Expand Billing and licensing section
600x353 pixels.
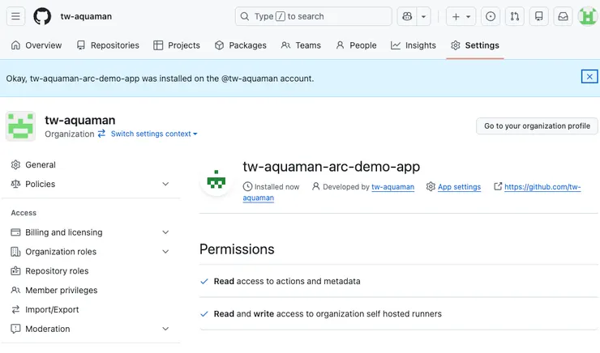(165, 232)
